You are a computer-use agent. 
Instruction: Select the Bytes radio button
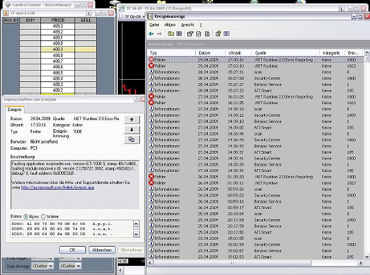pyautogui.click(x=26, y=216)
